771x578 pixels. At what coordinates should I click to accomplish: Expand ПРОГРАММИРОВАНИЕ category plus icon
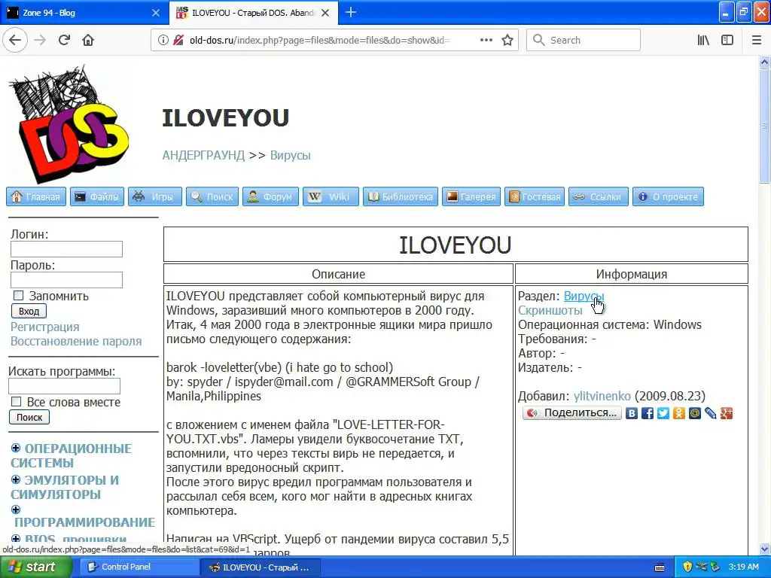16,510
